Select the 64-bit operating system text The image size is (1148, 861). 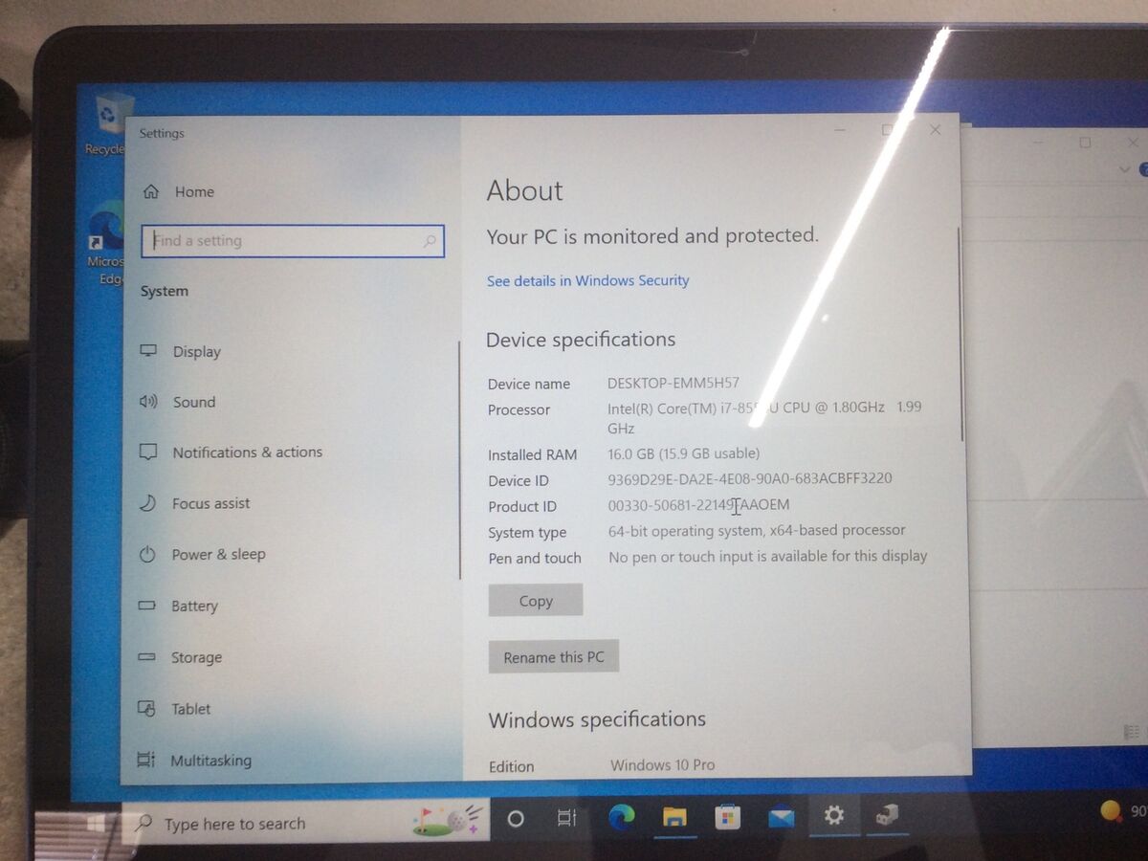click(x=757, y=530)
